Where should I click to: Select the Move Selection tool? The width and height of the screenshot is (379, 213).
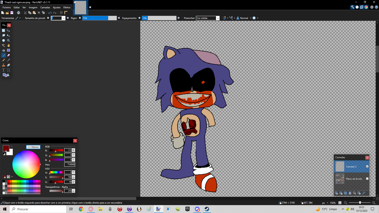tap(8, 35)
